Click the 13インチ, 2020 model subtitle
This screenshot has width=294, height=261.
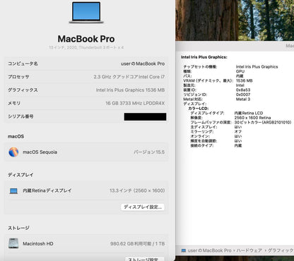pyautogui.click(x=86, y=47)
